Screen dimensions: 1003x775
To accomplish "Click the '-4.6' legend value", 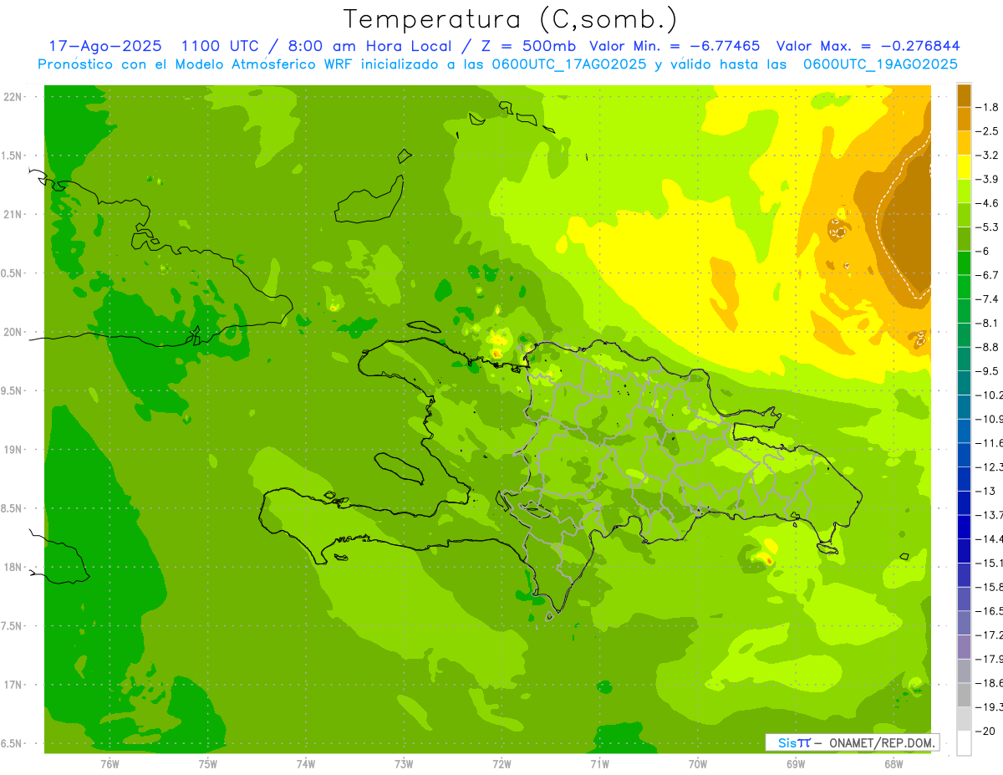I will 988,203.
